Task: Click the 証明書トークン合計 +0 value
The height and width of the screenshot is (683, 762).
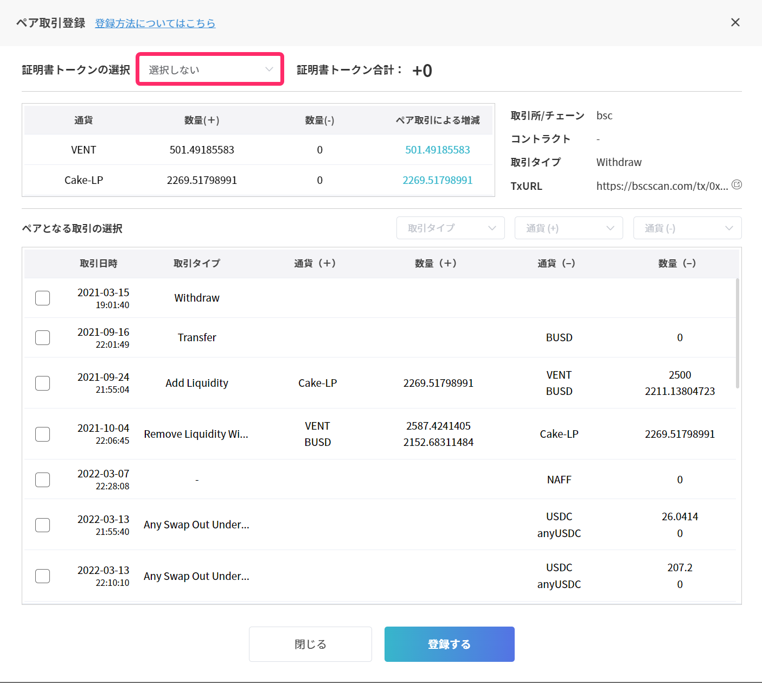Action: [x=422, y=71]
